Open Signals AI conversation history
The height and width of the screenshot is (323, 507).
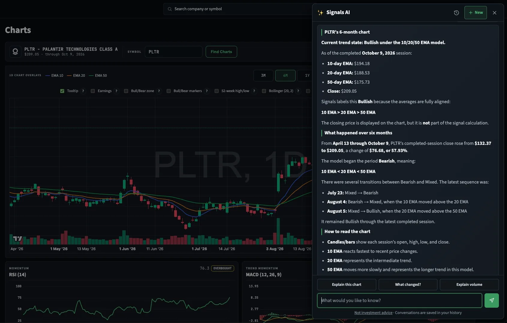[x=456, y=13]
